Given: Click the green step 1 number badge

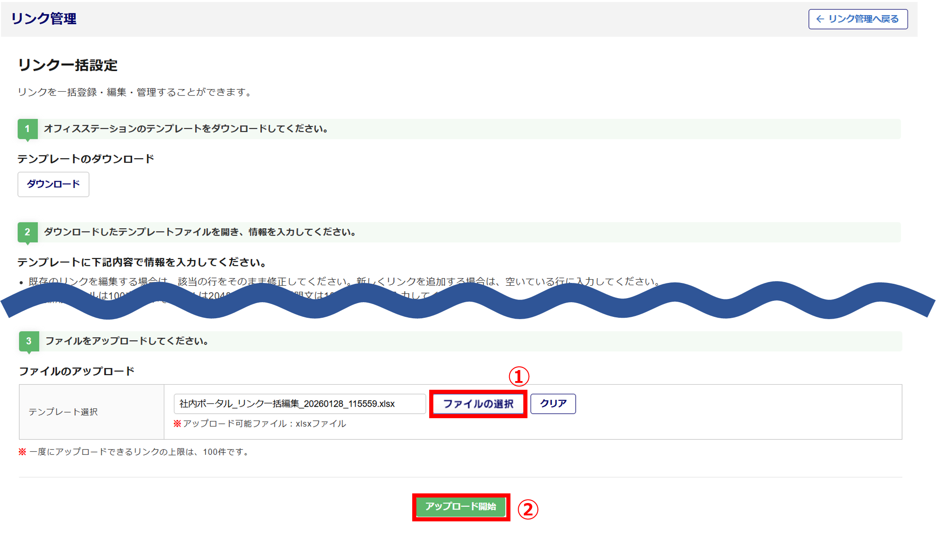Looking at the screenshot, I should click(x=28, y=129).
